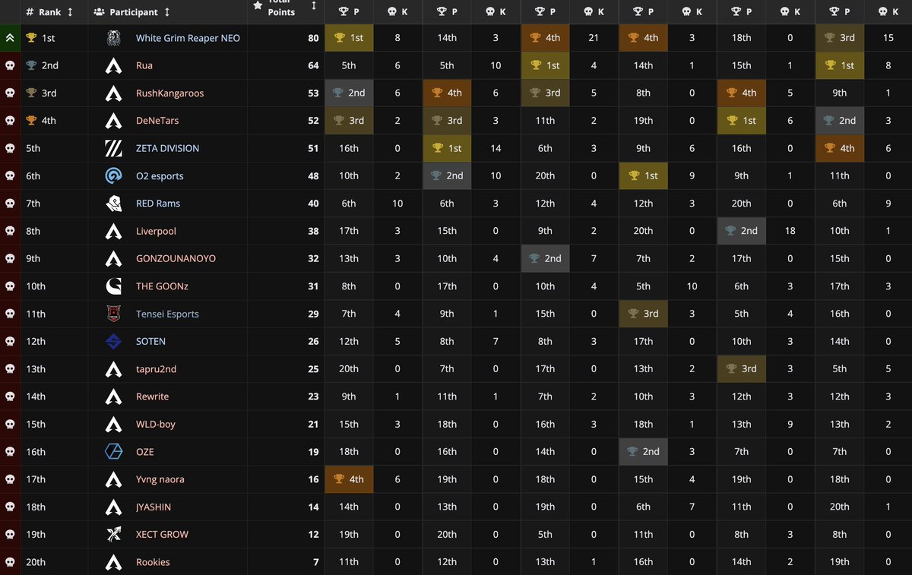Screen dimensions: 912x575
Task: Open the RushKangaroos participant link
Action: (x=169, y=93)
